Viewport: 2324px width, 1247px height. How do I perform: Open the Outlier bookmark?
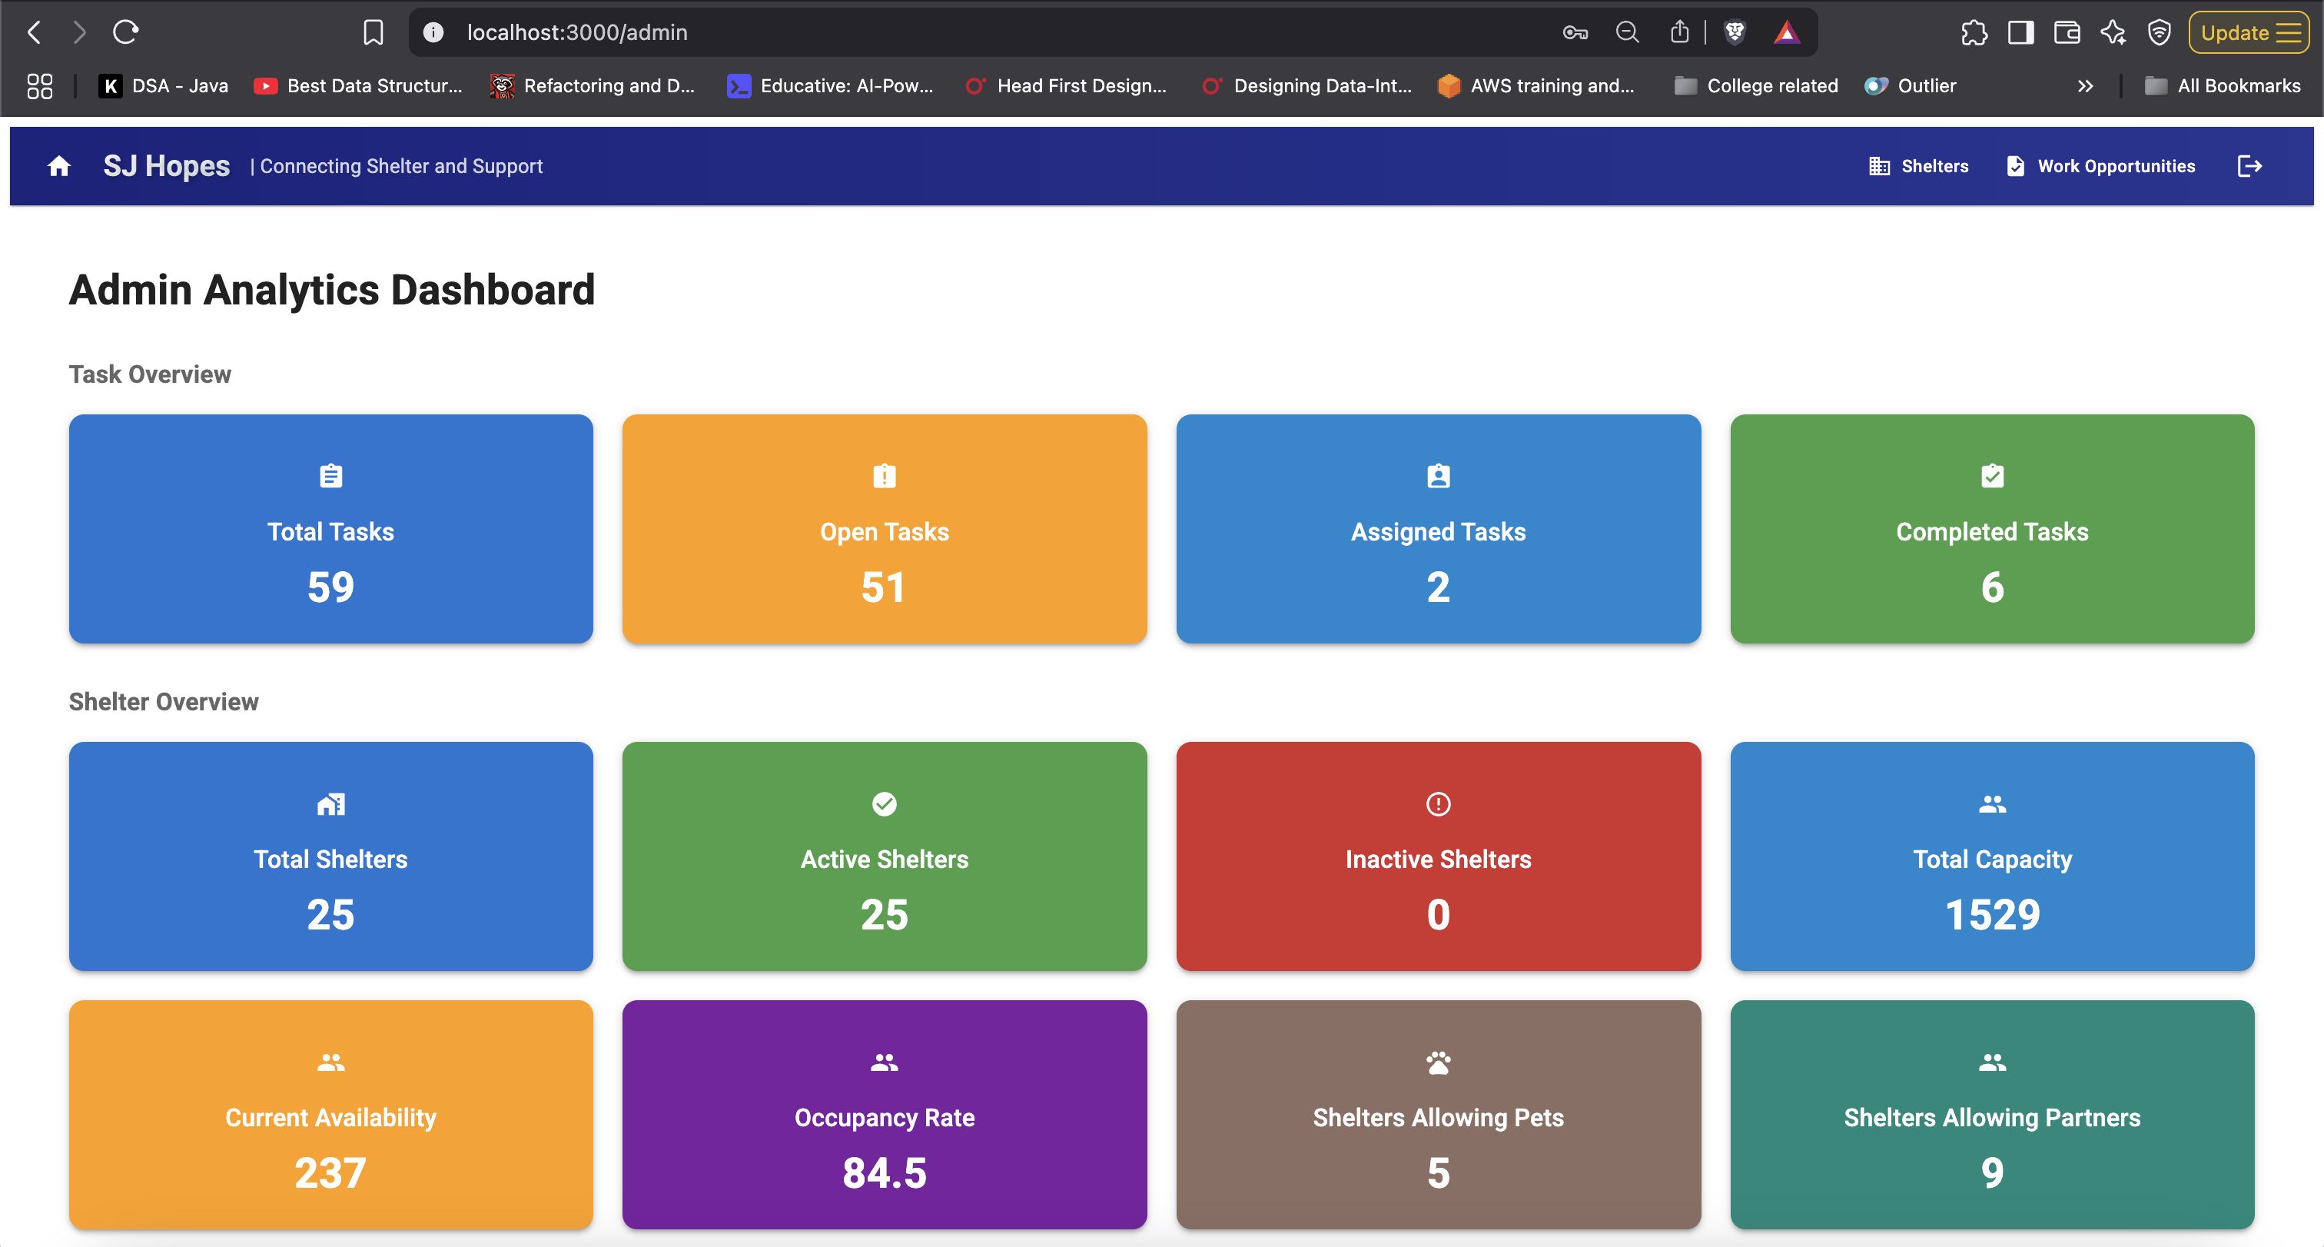[x=1911, y=85]
